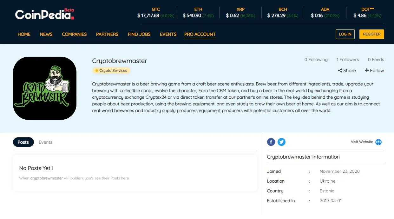Click the LOG IN button

coord(345,34)
